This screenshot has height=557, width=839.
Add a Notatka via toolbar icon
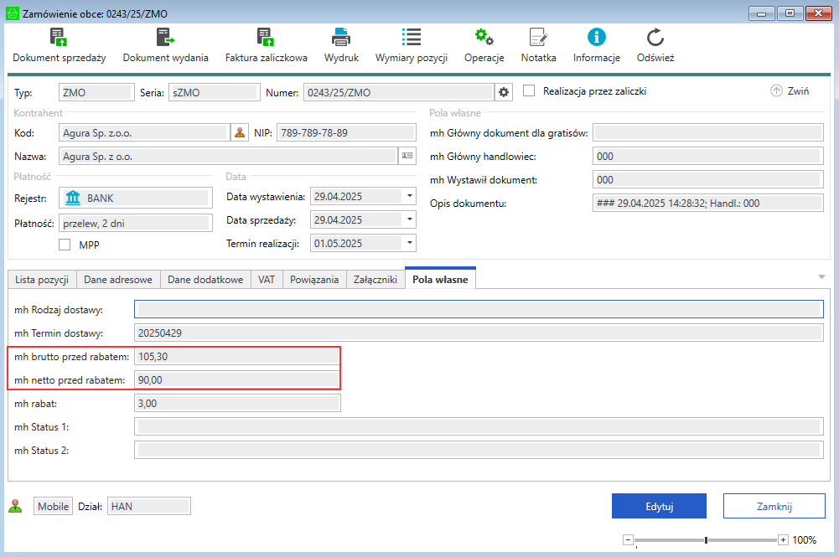click(x=538, y=37)
